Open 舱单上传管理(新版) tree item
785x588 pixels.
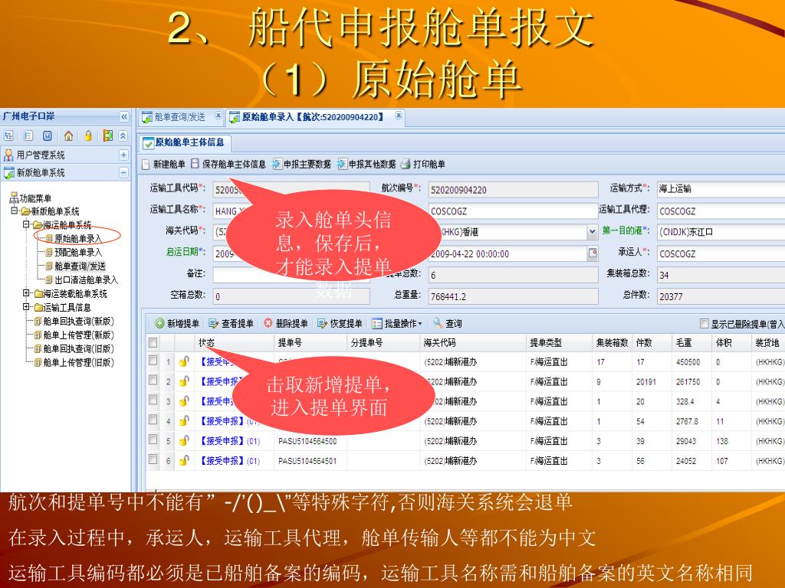79,335
